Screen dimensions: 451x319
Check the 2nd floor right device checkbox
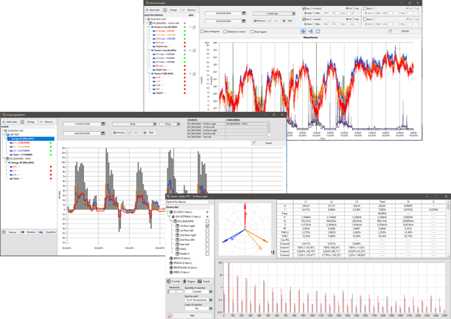point(207,235)
